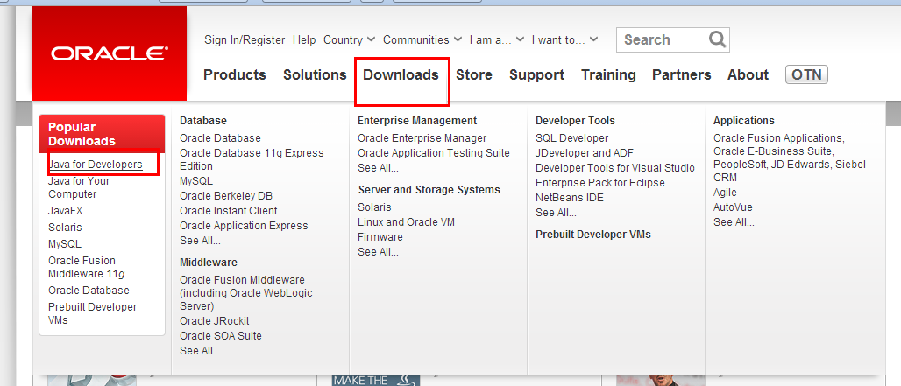
Task: Open Oracle Application Express link
Action: (x=244, y=226)
